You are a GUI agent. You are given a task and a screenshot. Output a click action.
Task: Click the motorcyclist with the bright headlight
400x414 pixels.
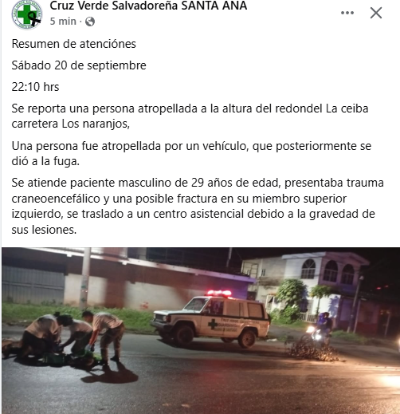tap(321, 329)
